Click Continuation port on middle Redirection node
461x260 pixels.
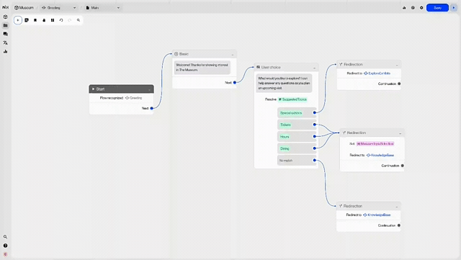click(403, 166)
